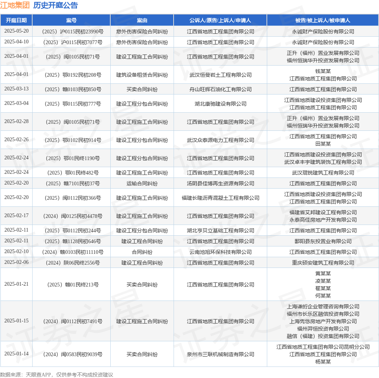Click date 2025-02-28
Image resolution: width=379 pixels, height=378 pixels.
point(16,122)
